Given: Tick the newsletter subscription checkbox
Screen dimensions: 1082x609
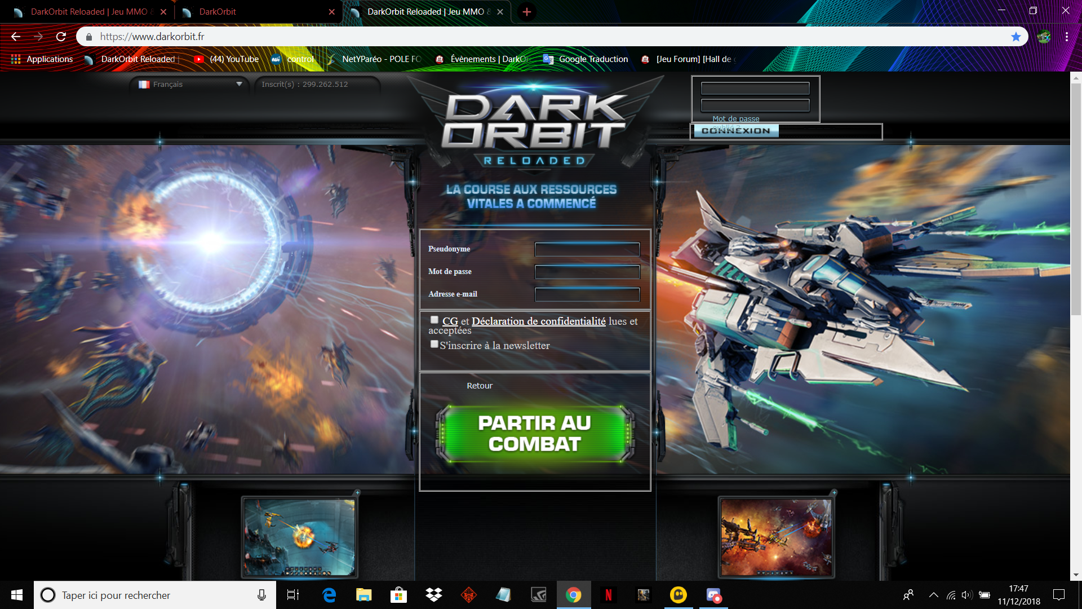Looking at the screenshot, I should [x=434, y=344].
